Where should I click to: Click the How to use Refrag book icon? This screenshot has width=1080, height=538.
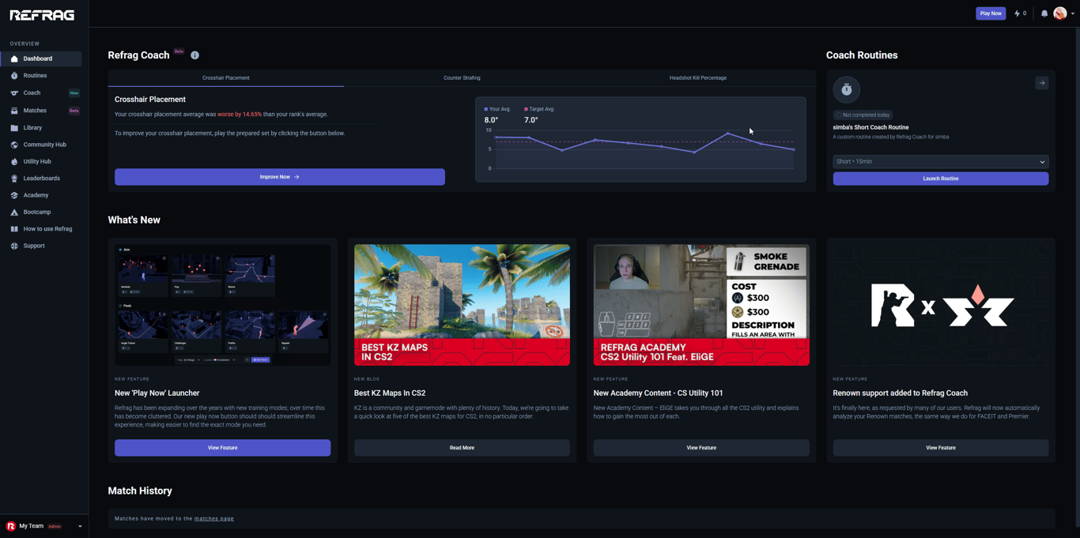[14, 229]
